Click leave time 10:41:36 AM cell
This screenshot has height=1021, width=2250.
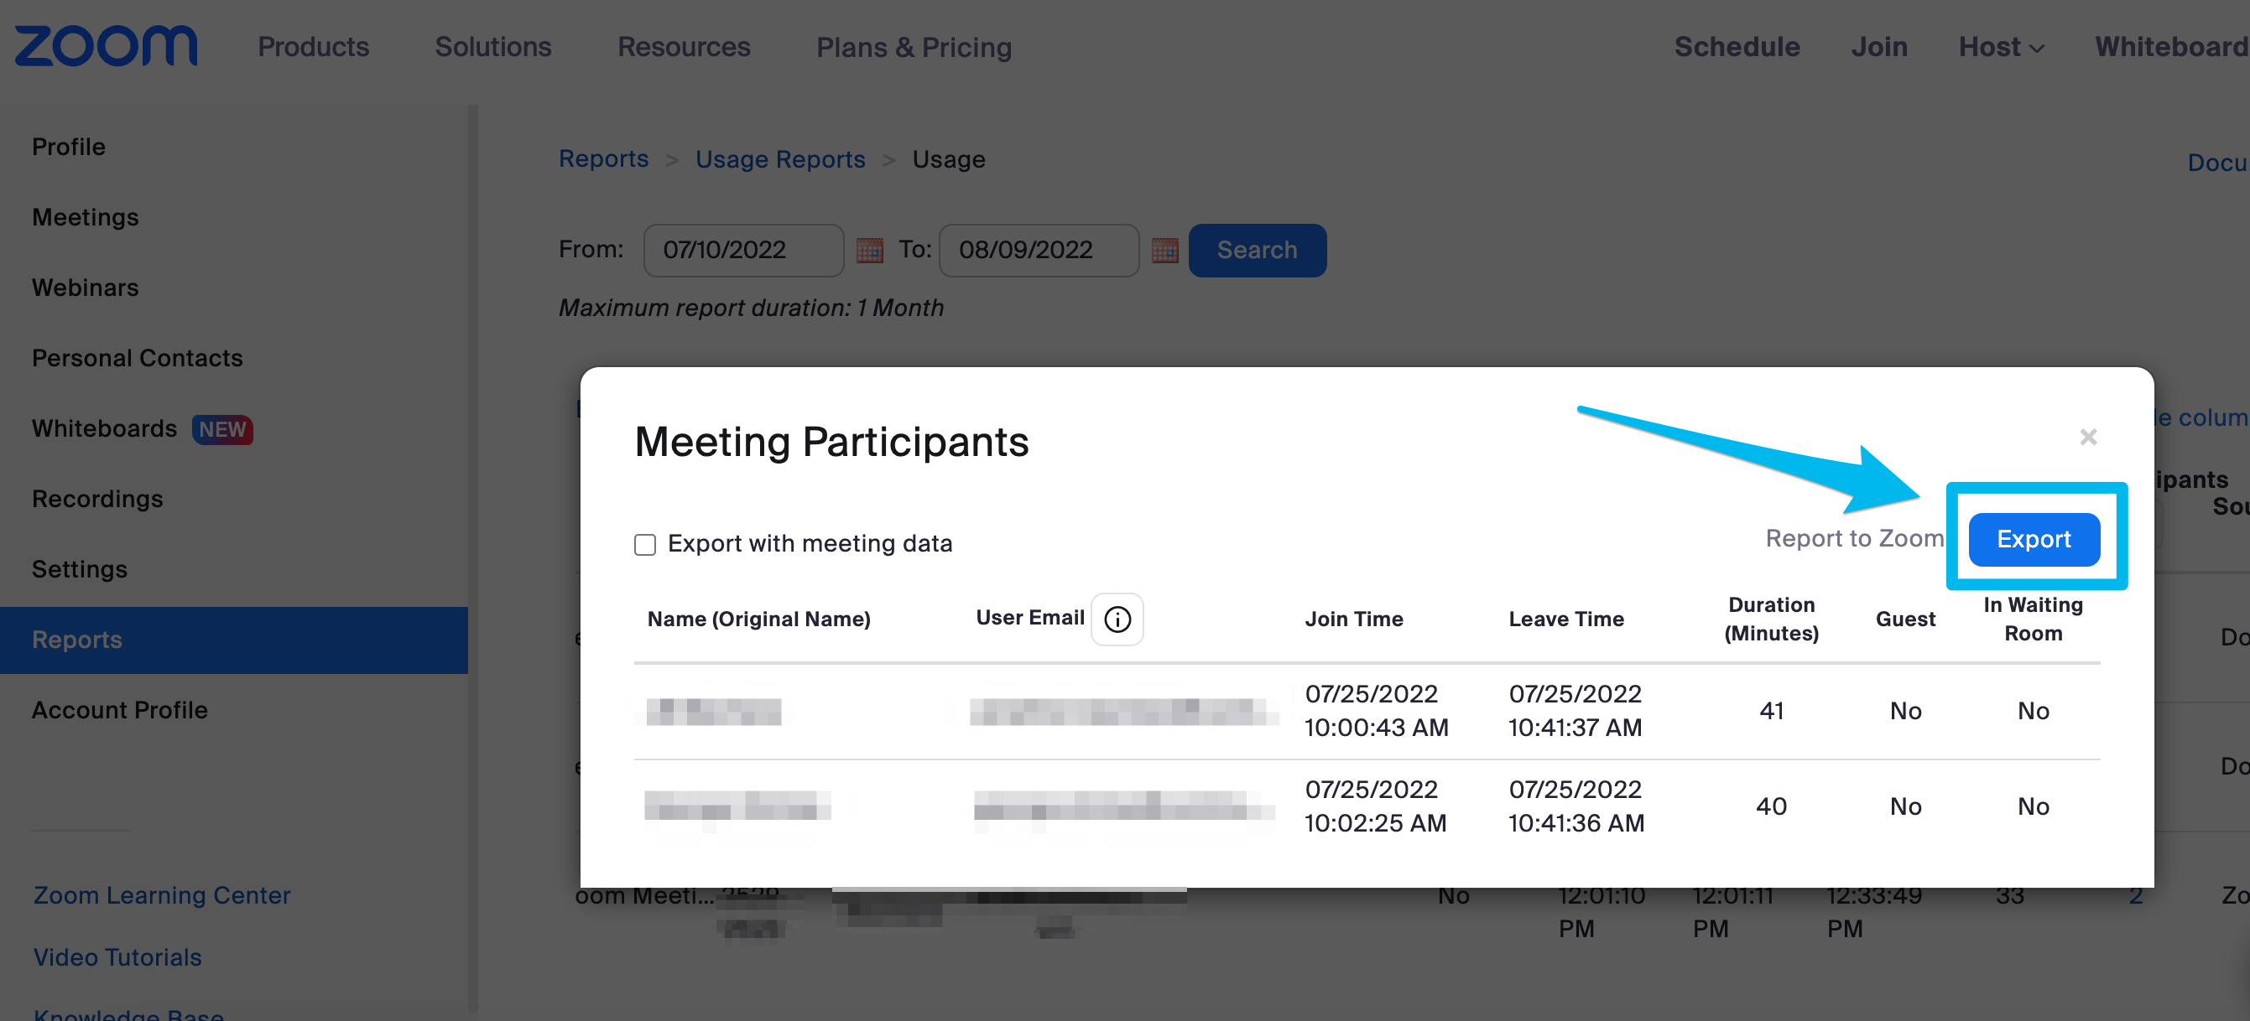[1576, 806]
